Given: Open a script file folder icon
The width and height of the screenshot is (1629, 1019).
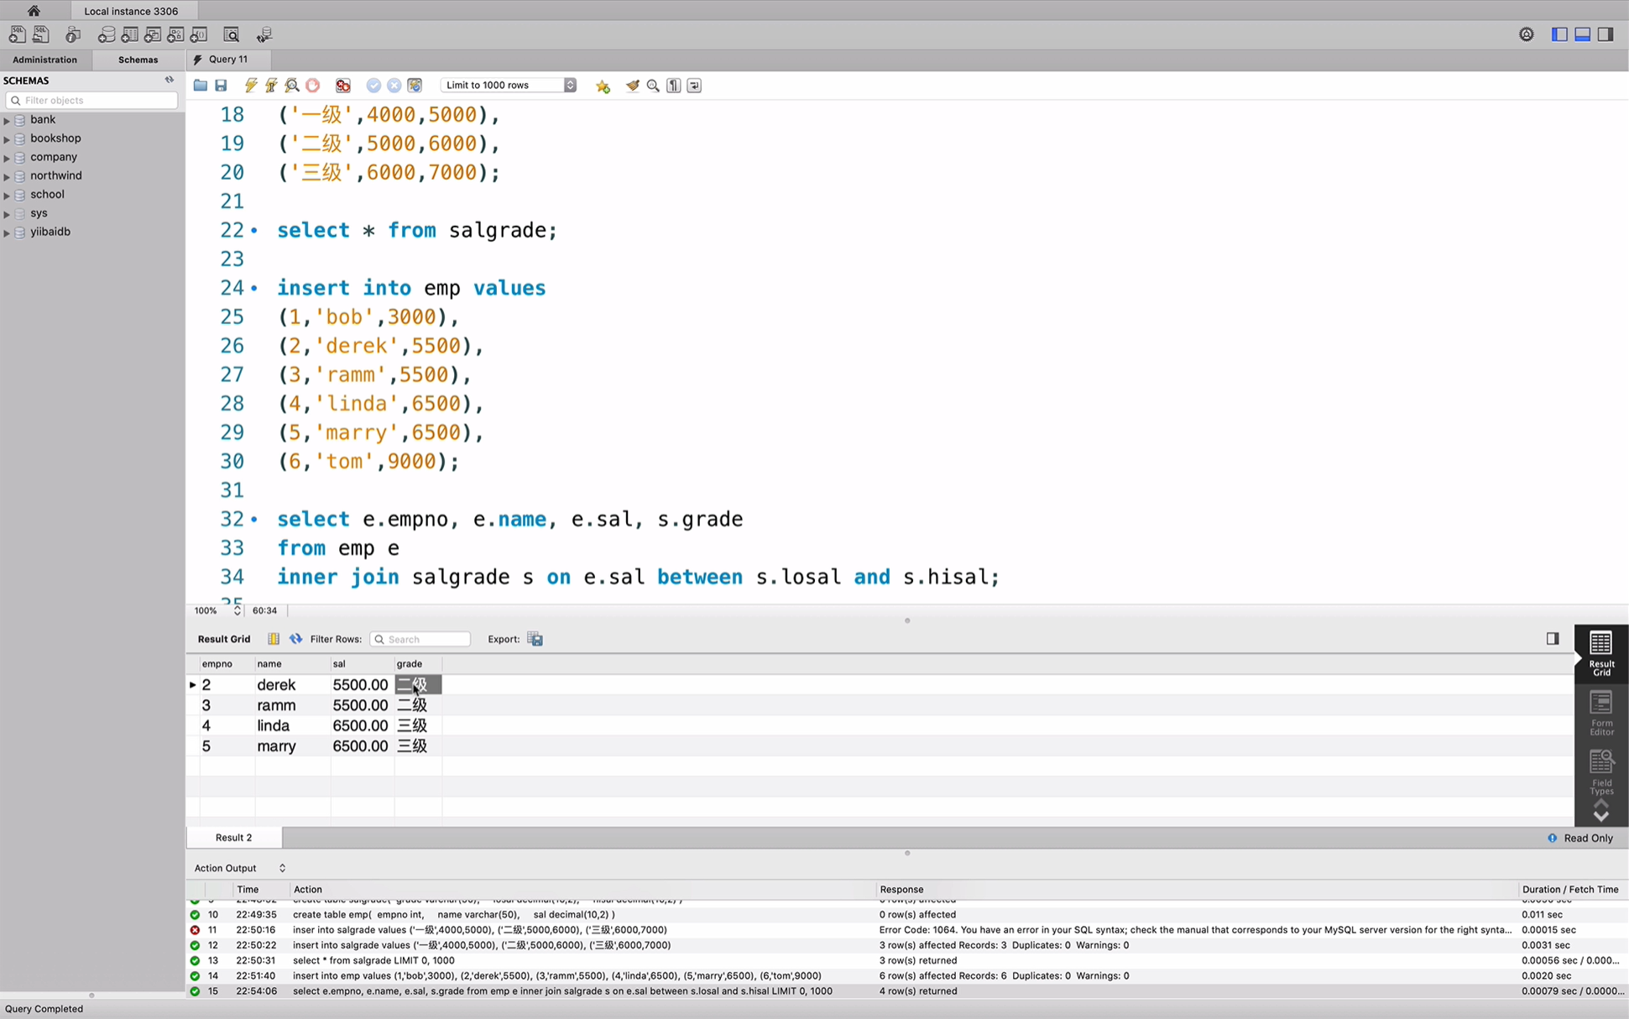Looking at the screenshot, I should 200,86.
